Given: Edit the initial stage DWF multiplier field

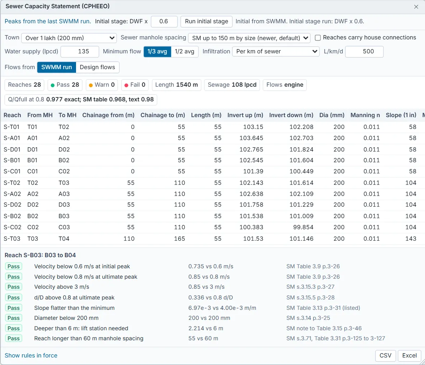Looking at the screenshot, I should (x=164, y=21).
